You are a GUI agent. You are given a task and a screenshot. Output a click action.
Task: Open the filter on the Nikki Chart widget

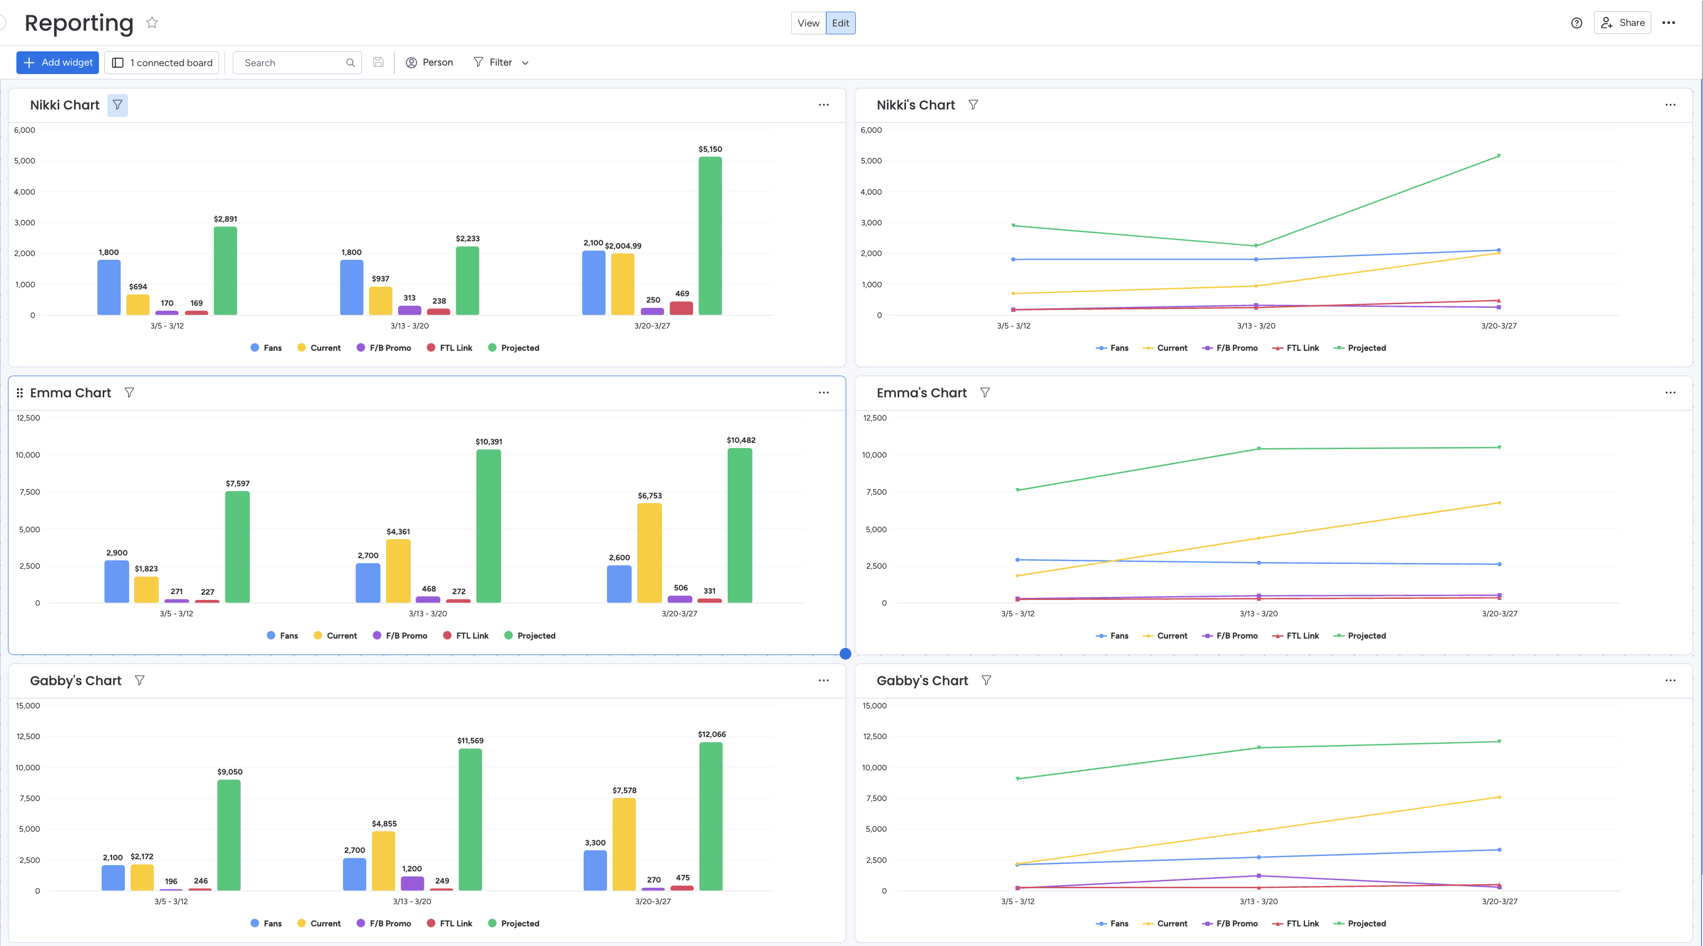117,105
